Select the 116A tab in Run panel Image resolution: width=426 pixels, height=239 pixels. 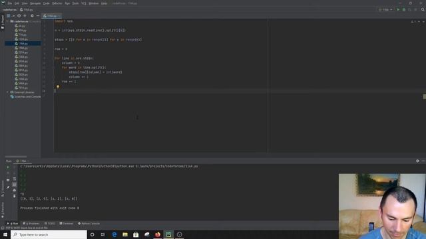coord(23,161)
